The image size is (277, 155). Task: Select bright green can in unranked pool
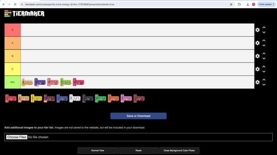point(100,98)
